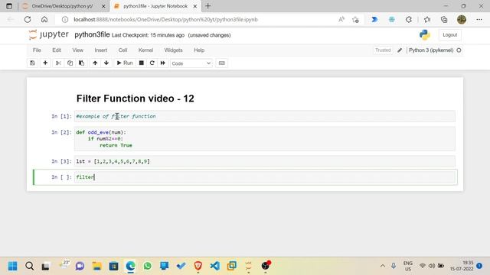The image size is (490, 275).
Task: Click the Filter Function video - 12 heading
Action: click(x=135, y=99)
